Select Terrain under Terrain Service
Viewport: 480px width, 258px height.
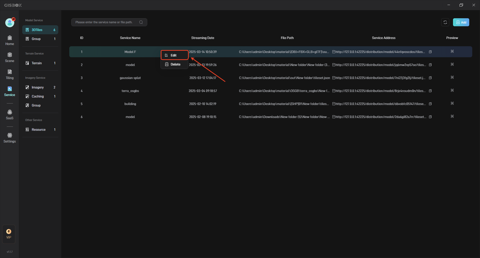[40, 63]
